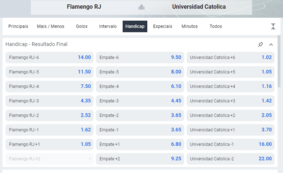Screen dimensions: 283x173
Task: Bet on Universidad Catolica -2 at 22.00
Action: [230, 159]
